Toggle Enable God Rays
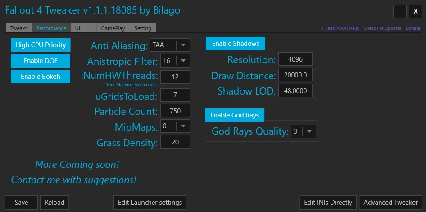Viewport: 426px width, 212px height. pyautogui.click(x=235, y=115)
